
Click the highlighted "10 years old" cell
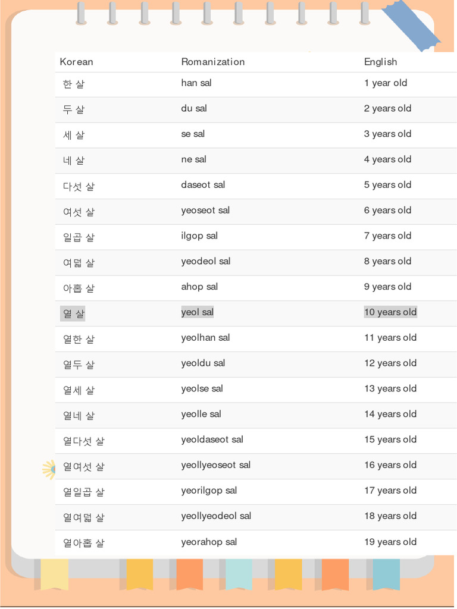pos(390,312)
